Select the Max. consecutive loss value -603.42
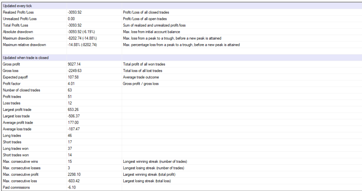 pos(74,181)
